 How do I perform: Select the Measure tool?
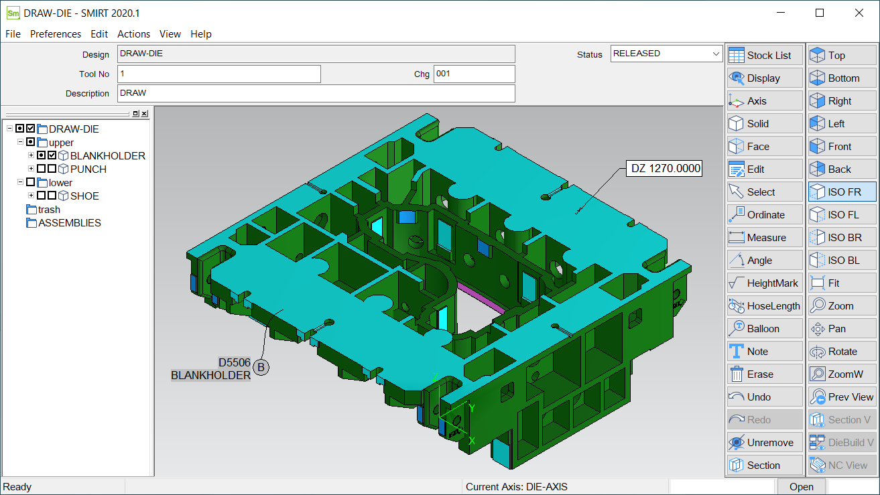click(x=764, y=238)
